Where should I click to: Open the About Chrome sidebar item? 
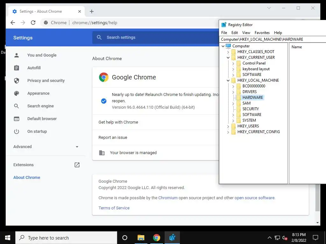click(27, 177)
